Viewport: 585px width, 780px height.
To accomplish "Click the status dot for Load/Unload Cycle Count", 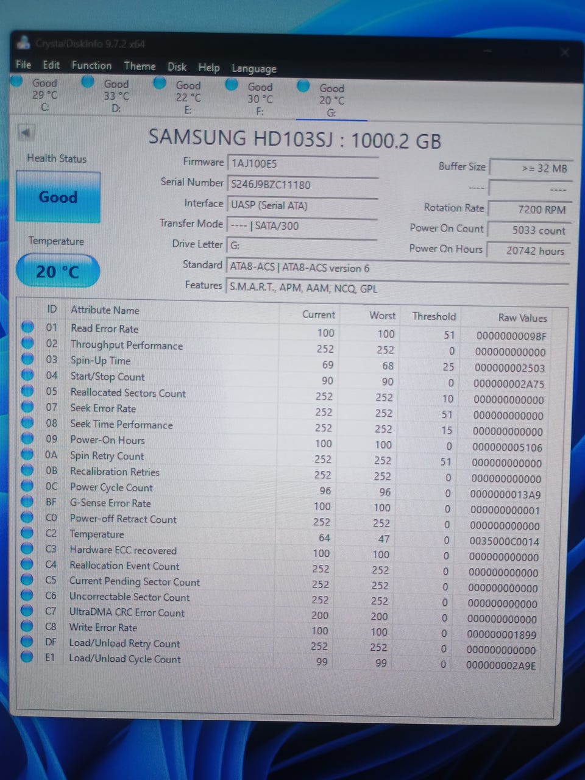I will (27, 657).
